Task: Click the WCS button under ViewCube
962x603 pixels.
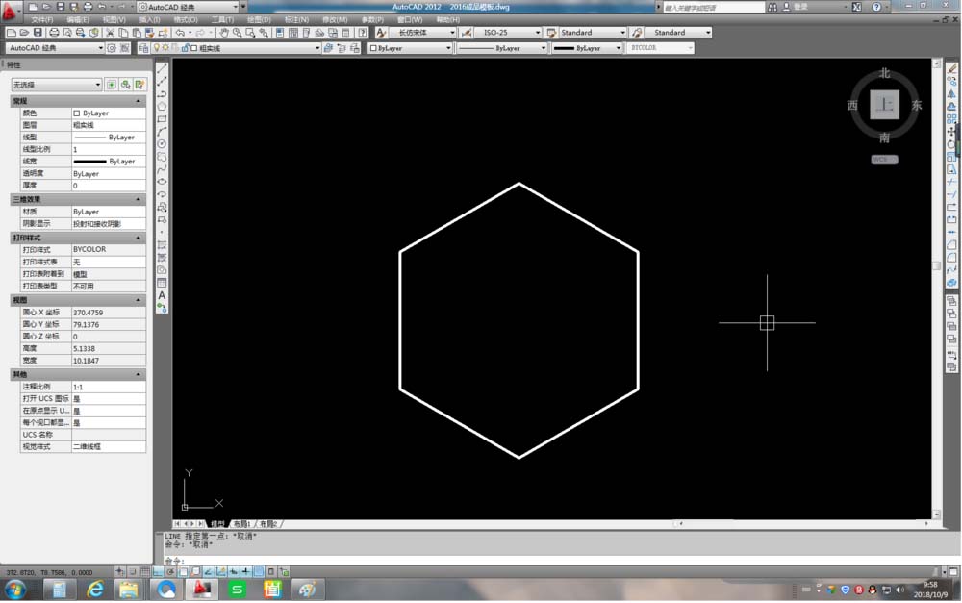Action: click(884, 160)
